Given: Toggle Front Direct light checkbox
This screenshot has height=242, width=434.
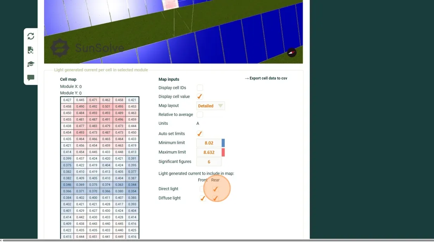Looking at the screenshot, I should click(203, 189).
